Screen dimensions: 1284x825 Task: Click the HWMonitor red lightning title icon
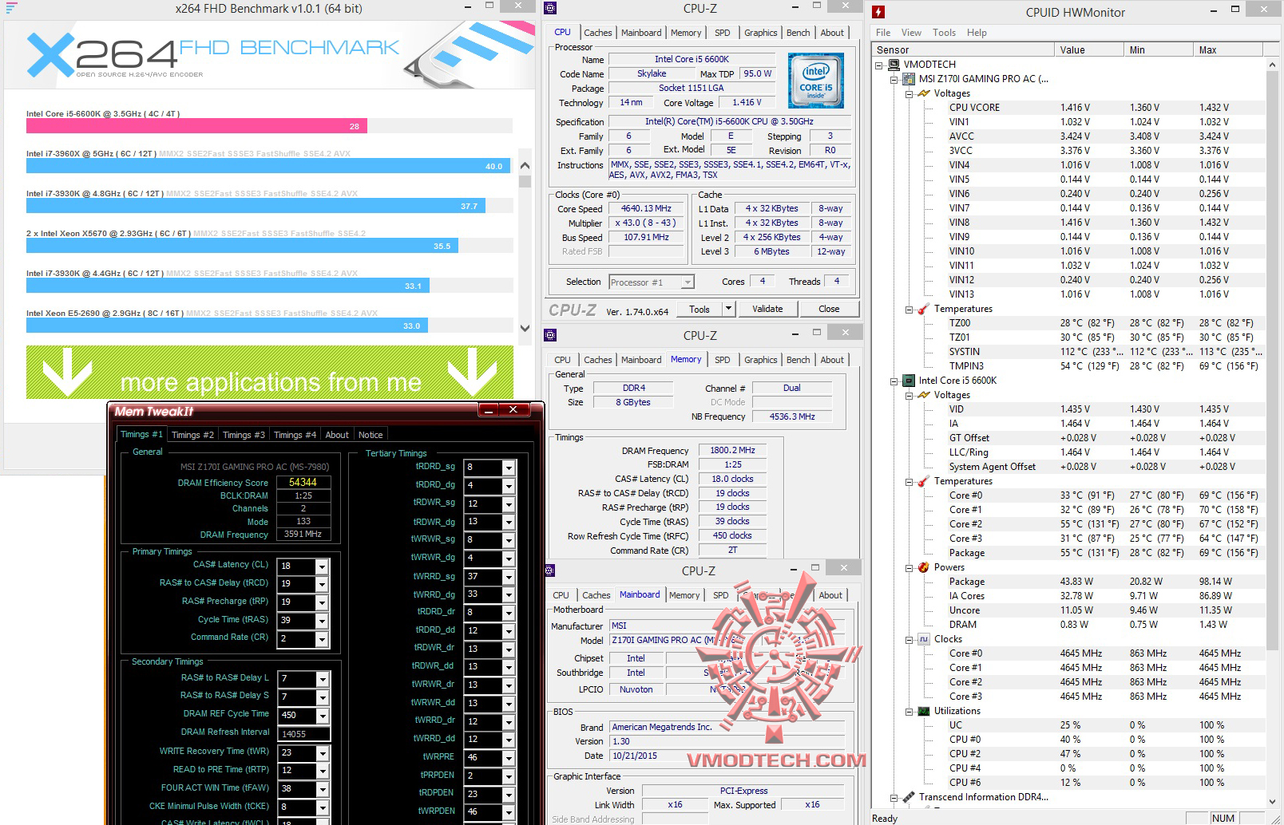pos(878,12)
